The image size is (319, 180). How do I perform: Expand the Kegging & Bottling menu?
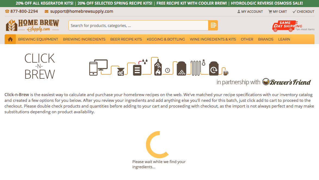coord(166,39)
